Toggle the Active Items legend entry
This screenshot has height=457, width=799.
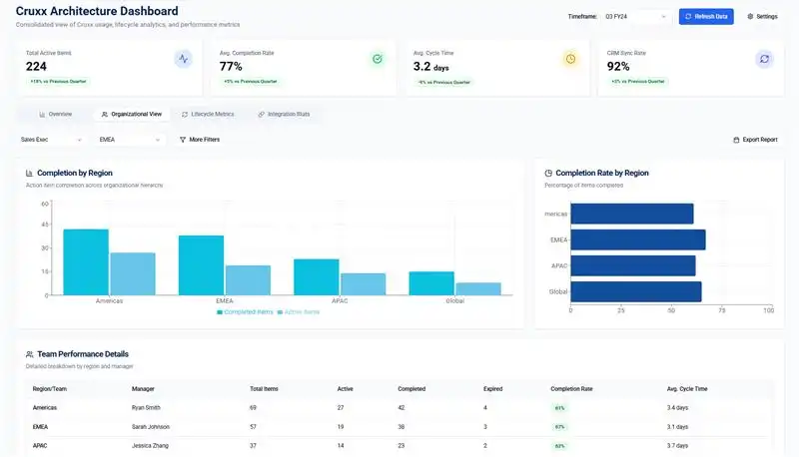[298, 312]
